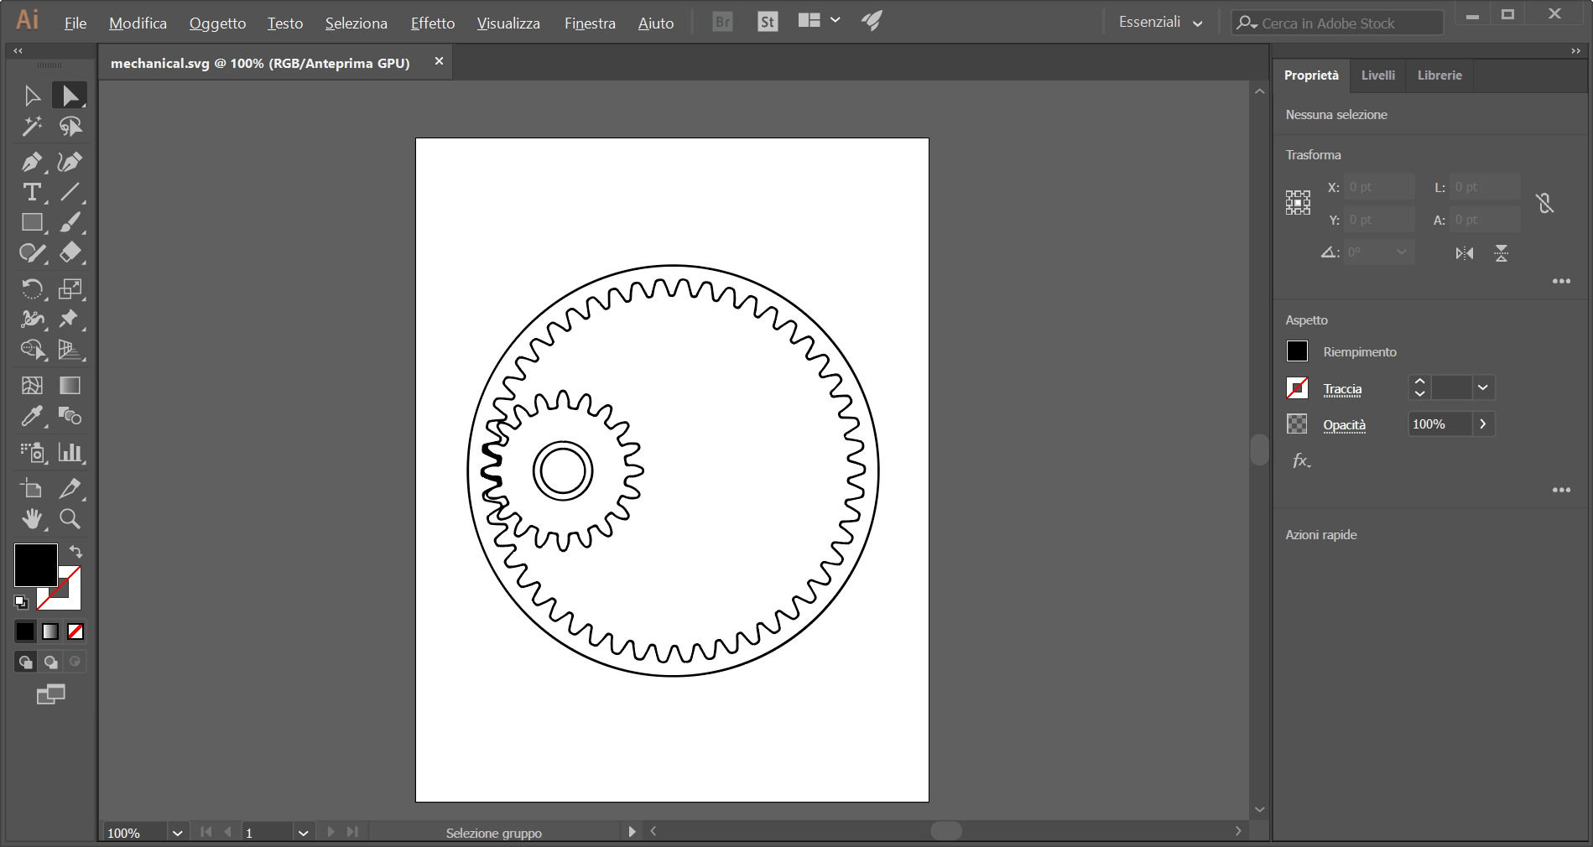The width and height of the screenshot is (1593, 847).
Task: Select the Line Segment tool
Action: (x=70, y=192)
